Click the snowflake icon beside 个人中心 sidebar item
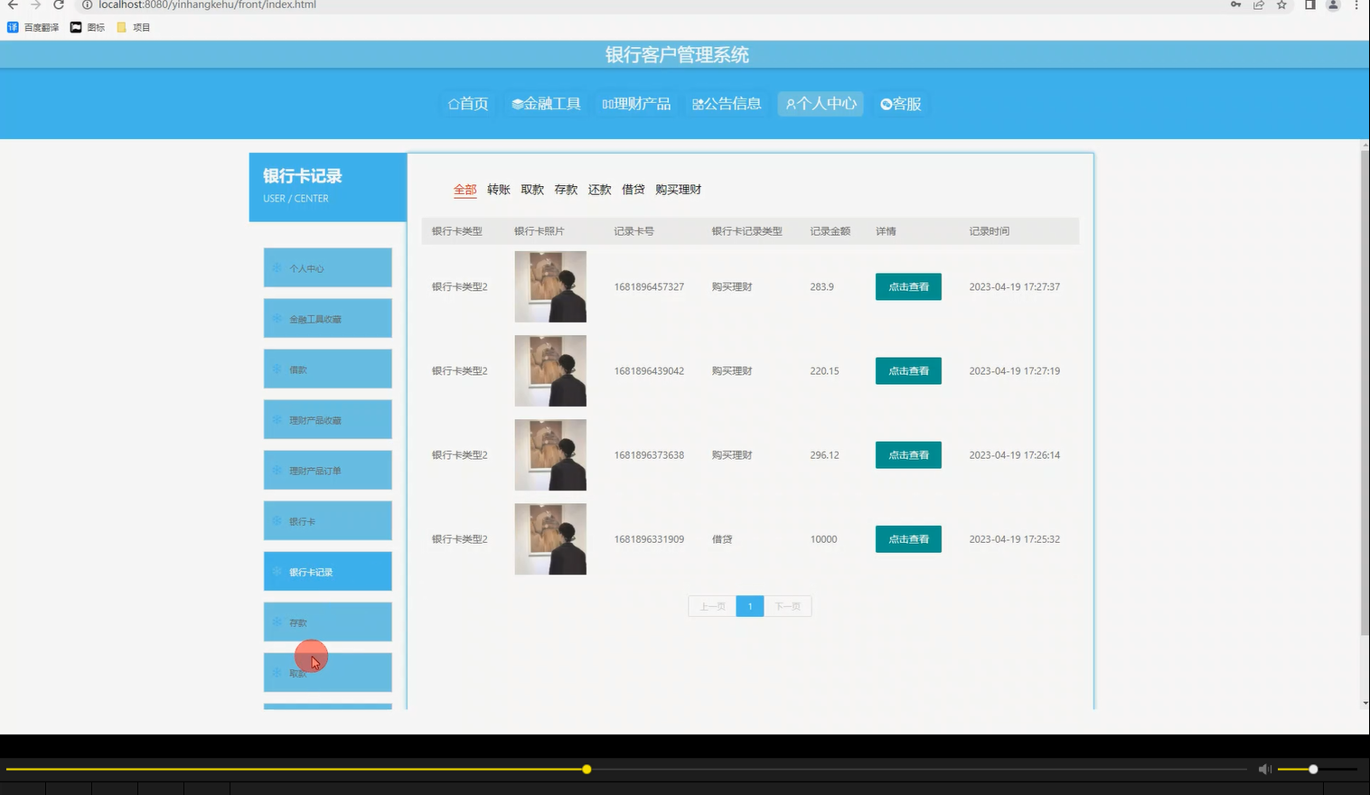This screenshot has height=795, width=1370. 276,267
